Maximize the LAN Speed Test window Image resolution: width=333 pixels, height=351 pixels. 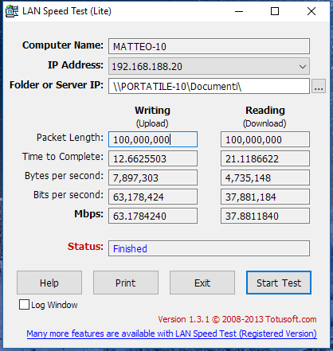pos(275,11)
